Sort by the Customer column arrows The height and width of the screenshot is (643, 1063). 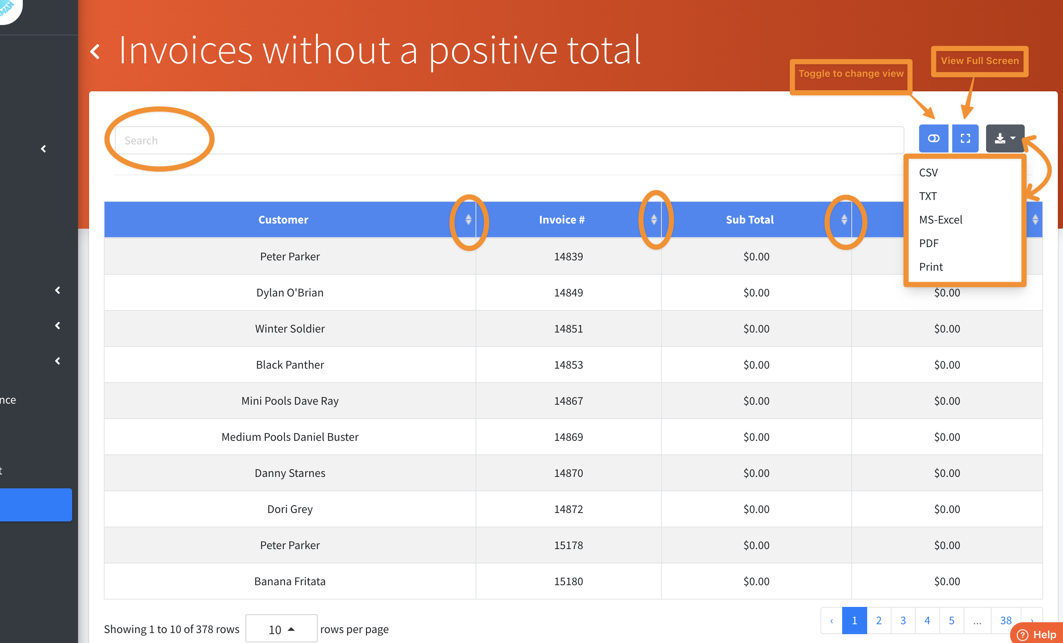tap(468, 219)
